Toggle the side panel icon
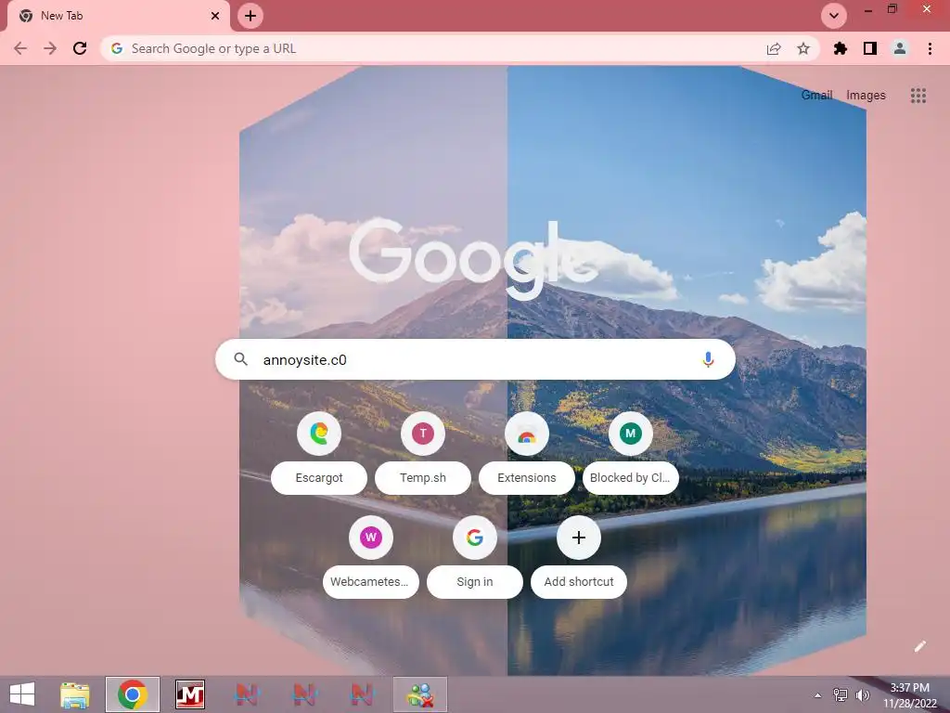 click(870, 48)
